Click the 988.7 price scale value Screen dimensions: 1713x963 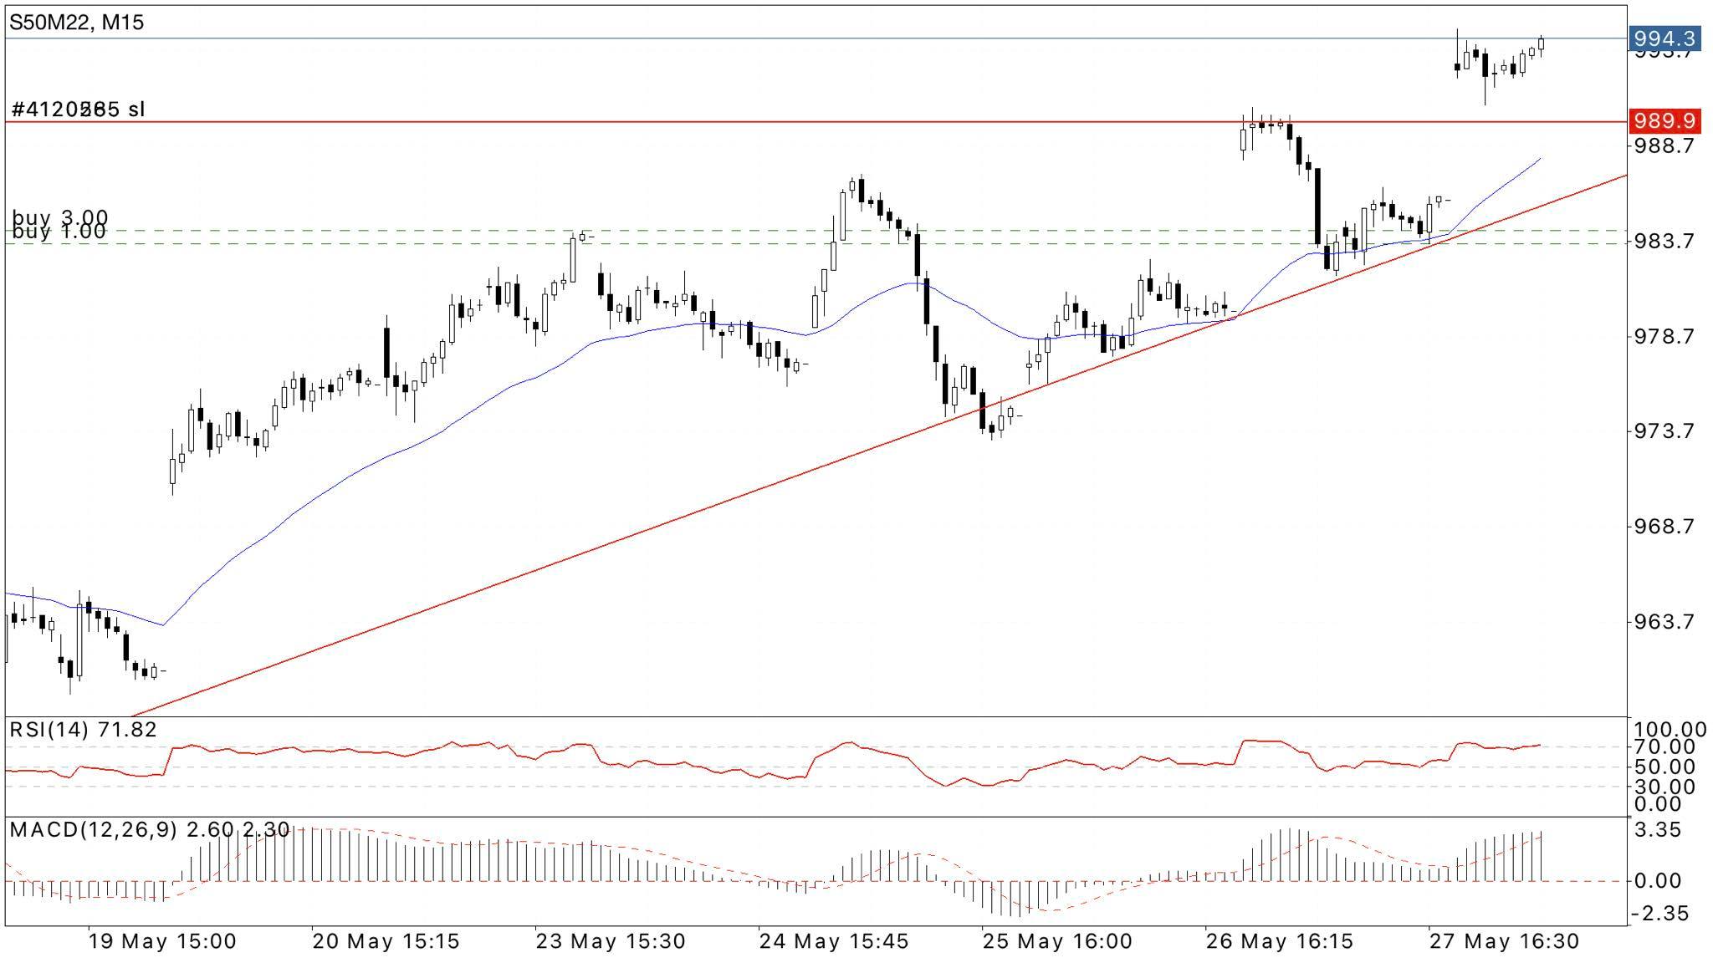pos(1665,145)
